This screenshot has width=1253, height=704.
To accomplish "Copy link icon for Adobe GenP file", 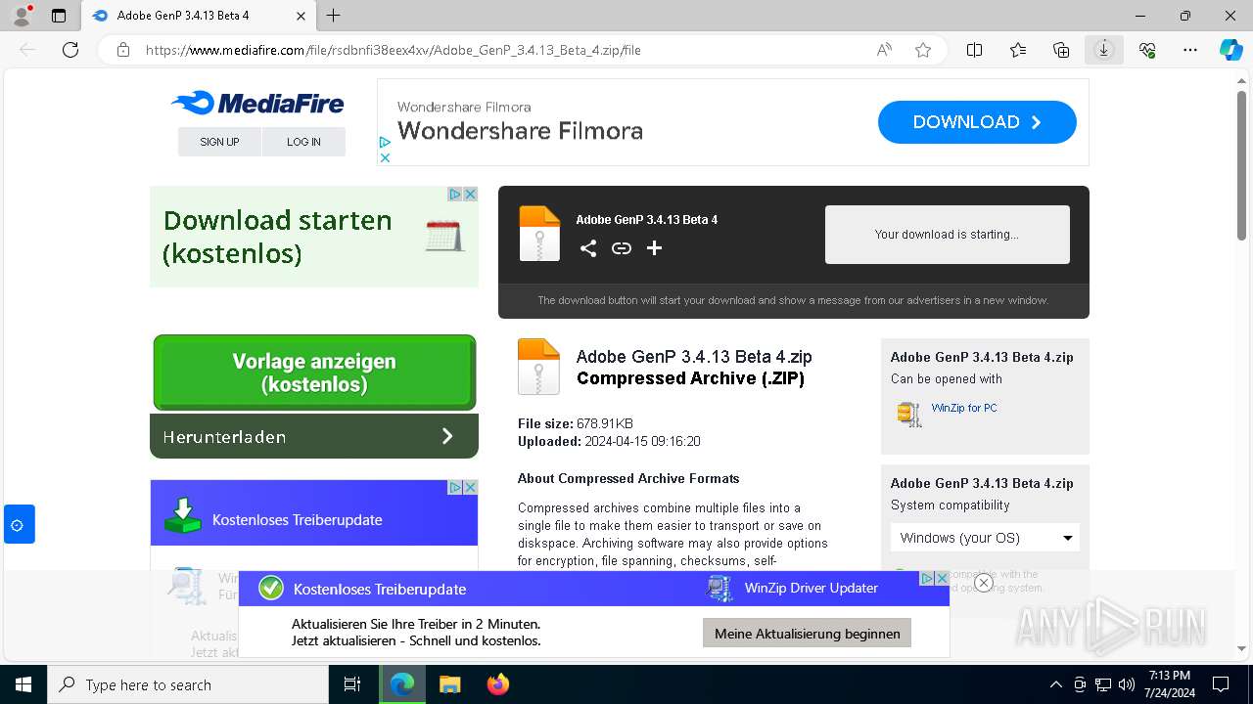I will 622,248.
